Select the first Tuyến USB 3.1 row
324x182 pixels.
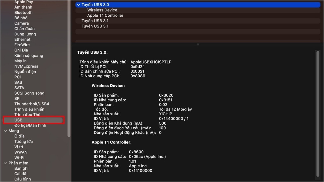(x=95, y=21)
